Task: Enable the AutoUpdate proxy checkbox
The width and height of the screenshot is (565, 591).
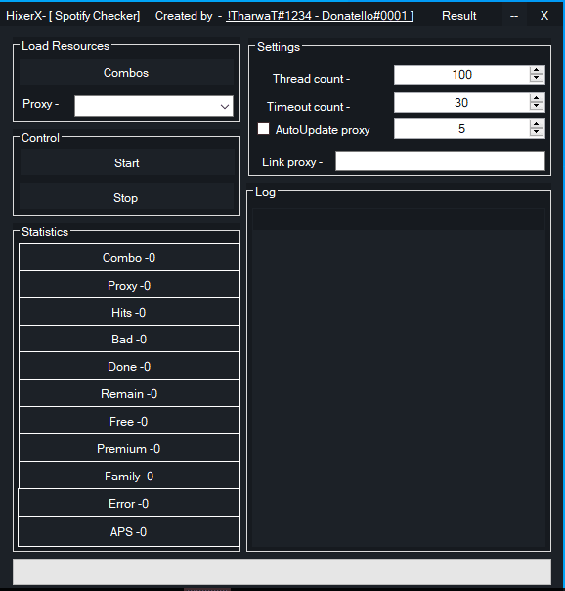Action: pyautogui.click(x=264, y=129)
